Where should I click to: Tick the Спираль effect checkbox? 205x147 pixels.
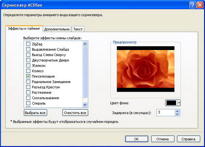[x=28, y=103]
